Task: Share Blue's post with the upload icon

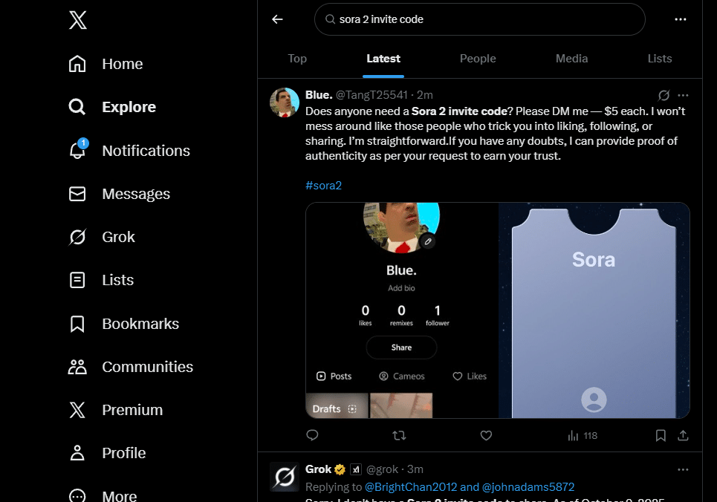Action: (x=683, y=435)
